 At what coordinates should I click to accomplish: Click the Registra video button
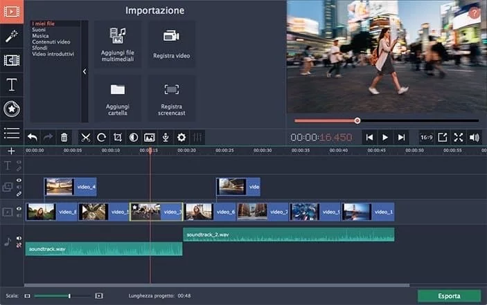pos(171,44)
